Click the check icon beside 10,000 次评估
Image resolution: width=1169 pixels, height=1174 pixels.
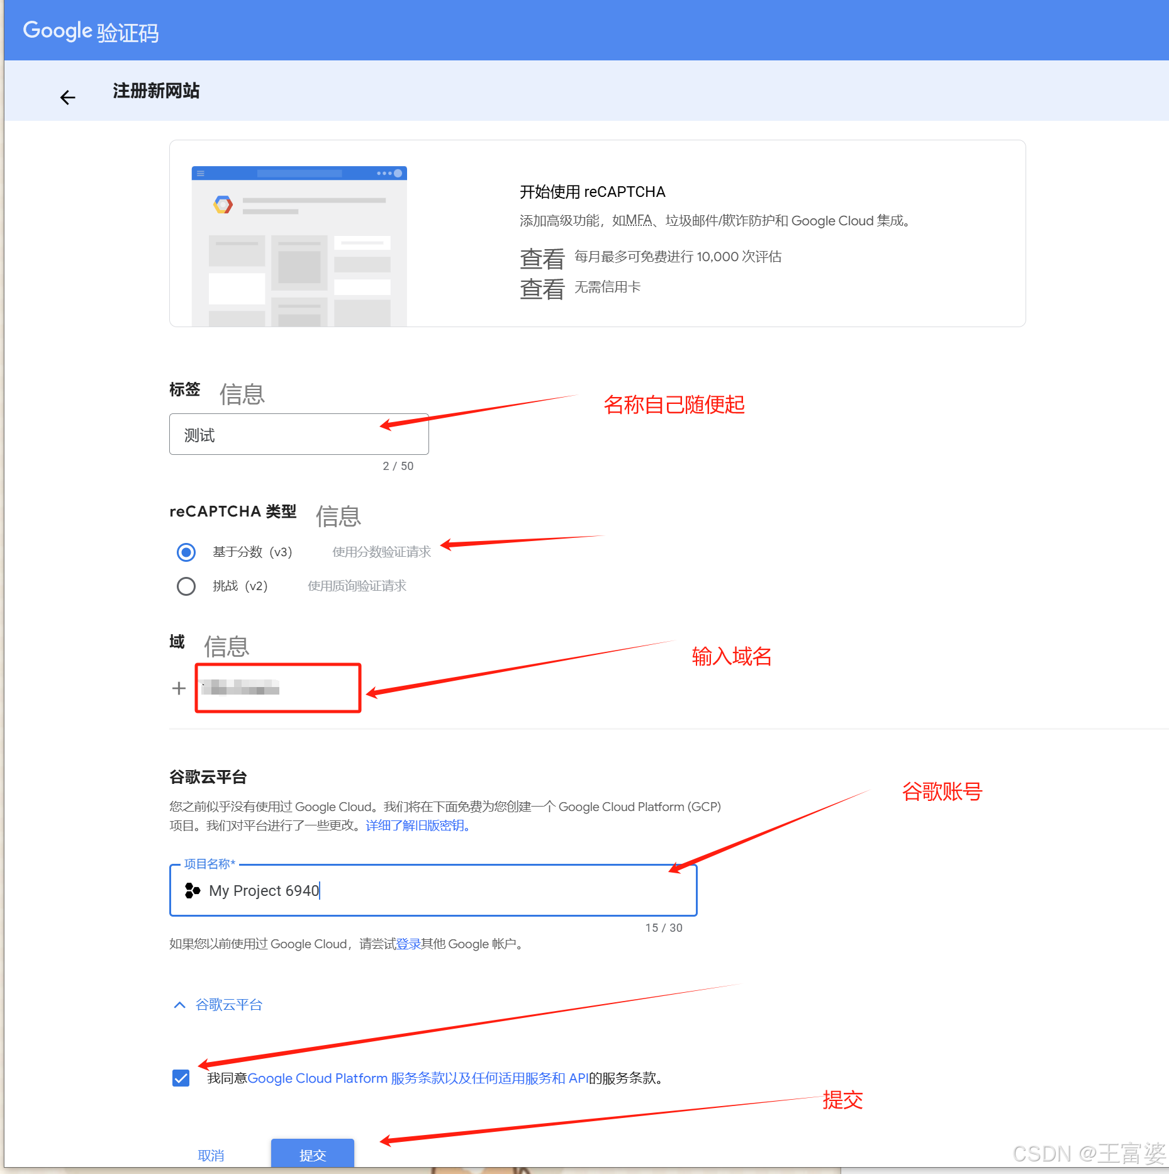click(542, 259)
